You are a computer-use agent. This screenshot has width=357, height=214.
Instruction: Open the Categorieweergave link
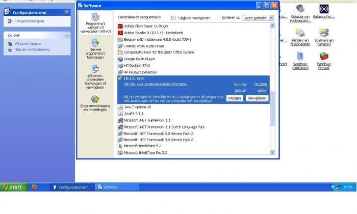coord(29,21)
